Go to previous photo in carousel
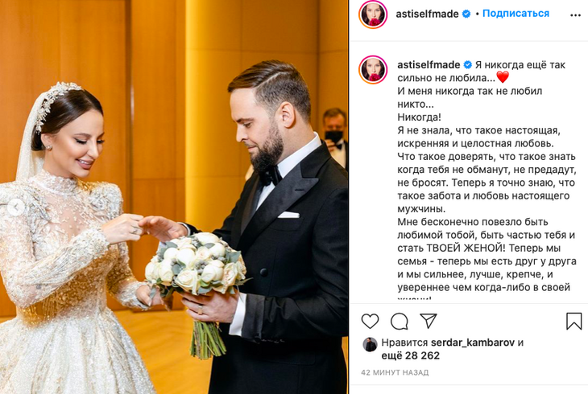588x394 pixels. [16, 207]
